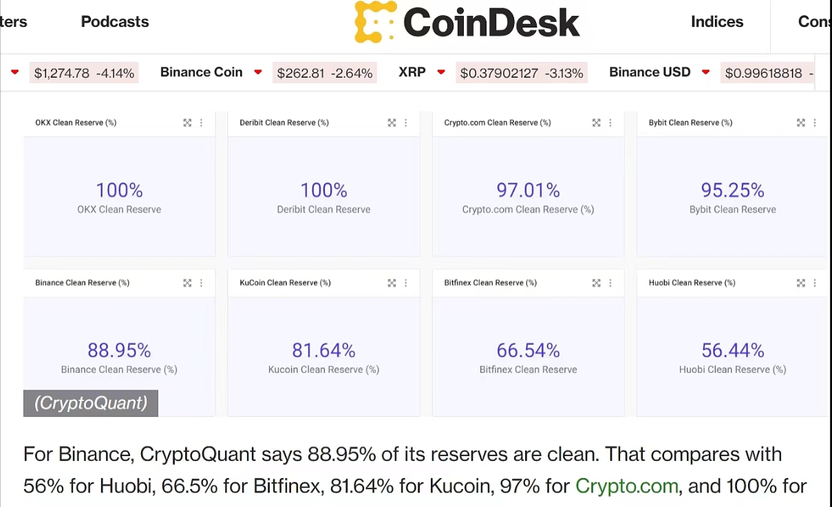
Task: Maximize the KuCoin Clean Reserve panel
Action: (392, 283)
